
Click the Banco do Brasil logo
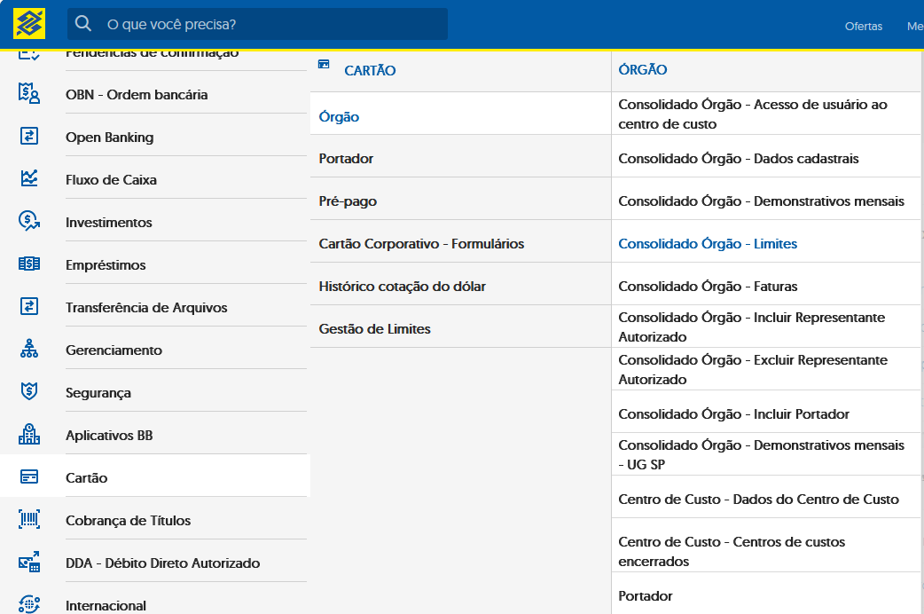[x=29, y=24]
